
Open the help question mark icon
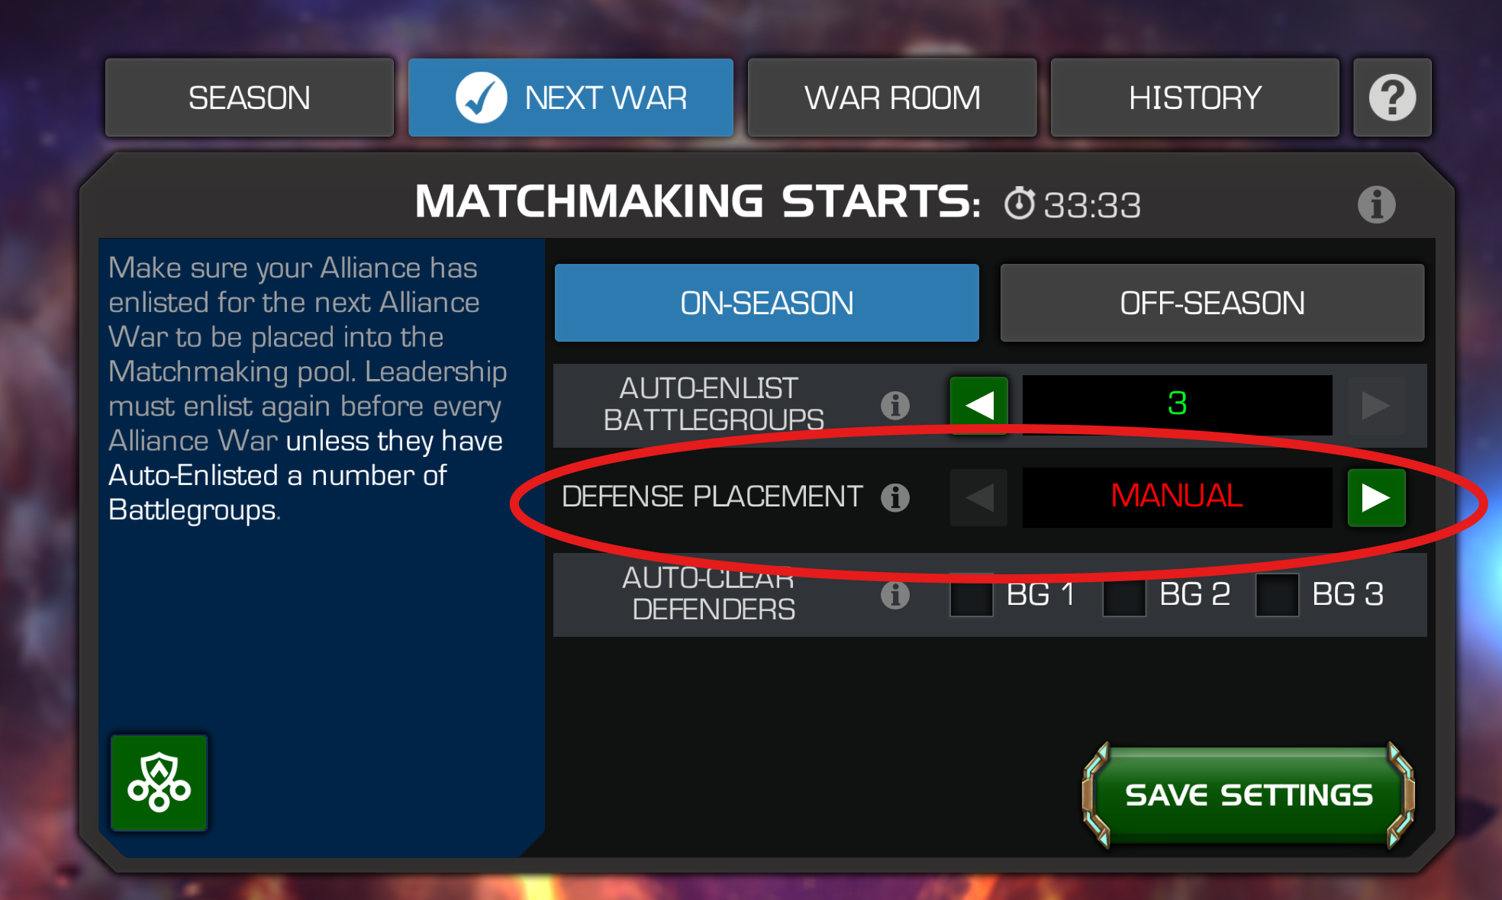click(x=1392, y=98)
